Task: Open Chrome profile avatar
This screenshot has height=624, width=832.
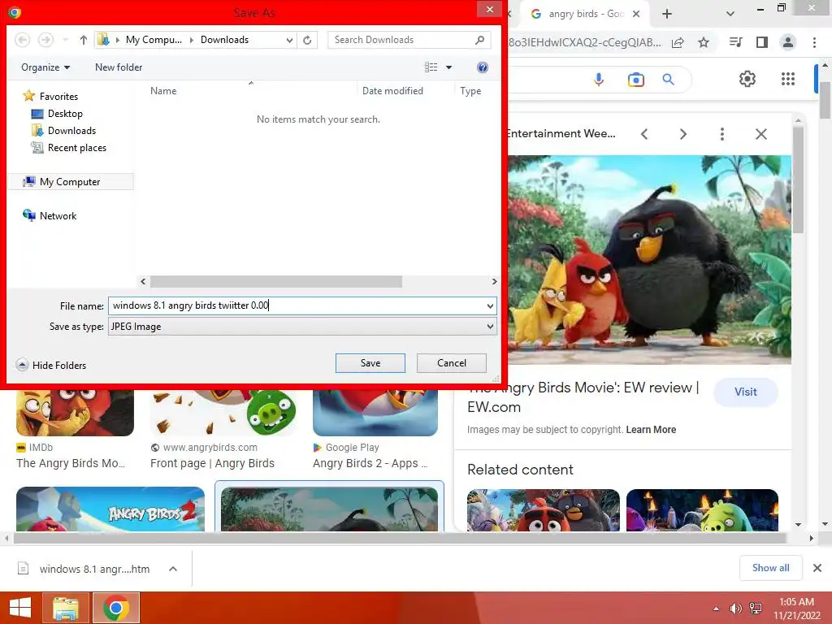Action: coord(788,42)
